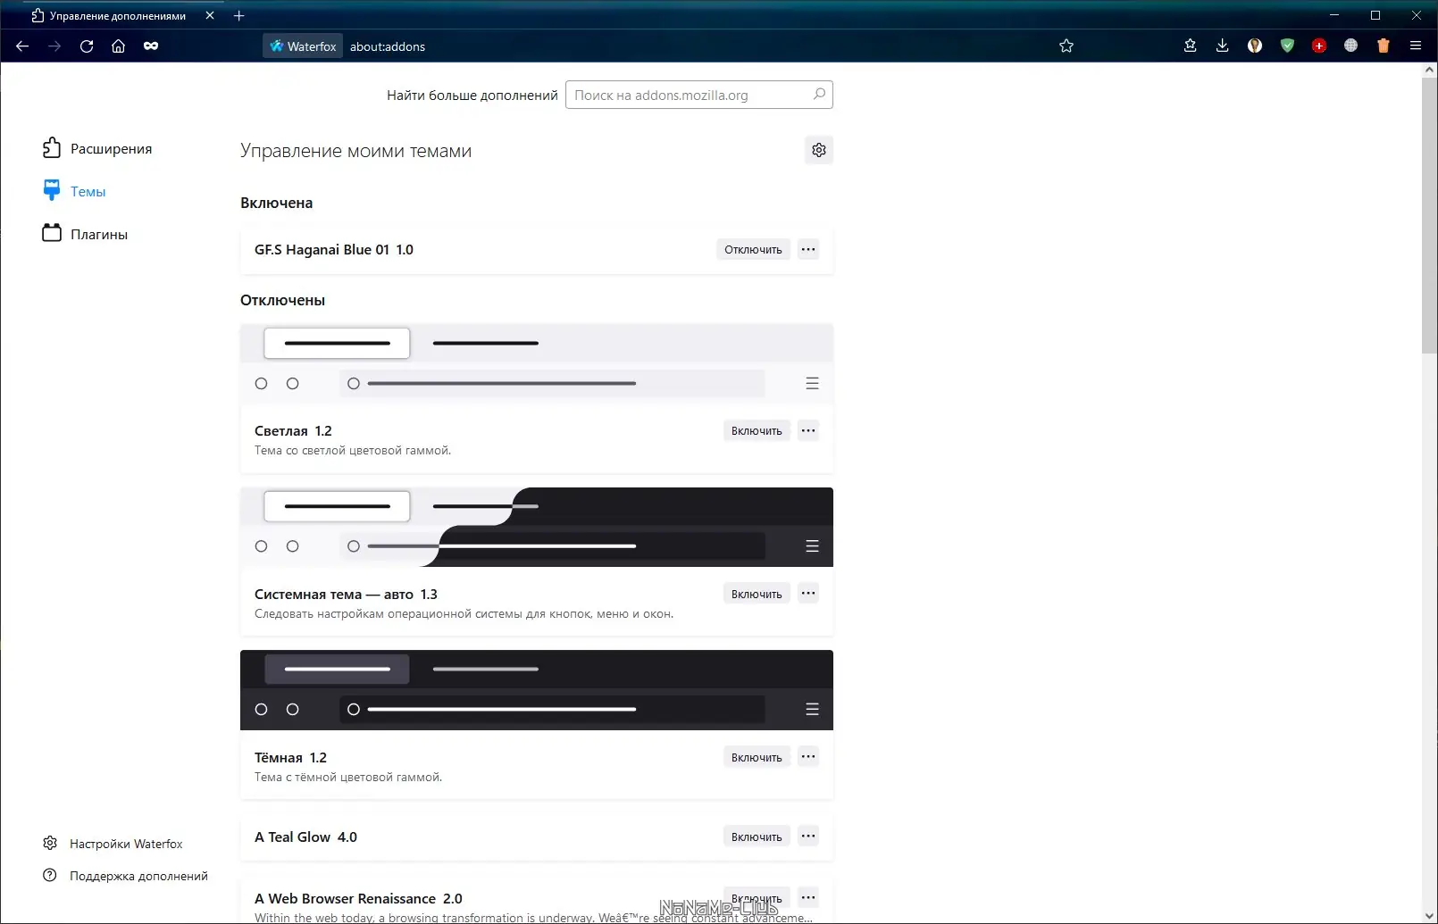Screen dimensions: 1438x924
Task: Click the Waterfox identity badge in address bar
Action: tap(303, 46)
